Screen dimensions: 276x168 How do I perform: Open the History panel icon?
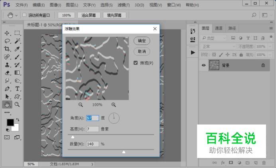(193, 32)
